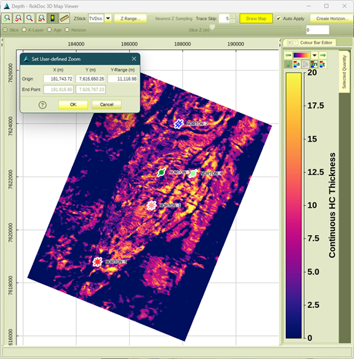Viewport: 354px width, 359px height.
Task: Open the Colour Bar Editor tab
Action: [x=316, y=42]
